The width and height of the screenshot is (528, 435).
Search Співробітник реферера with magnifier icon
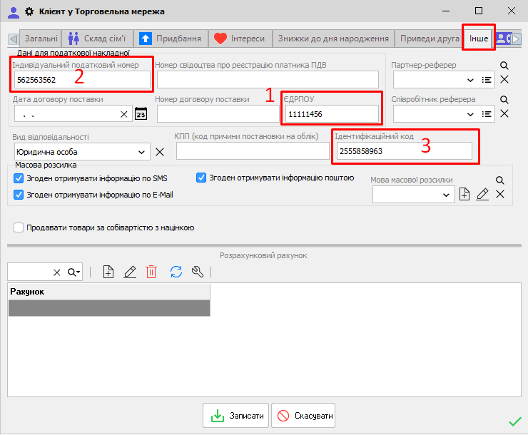504,100
